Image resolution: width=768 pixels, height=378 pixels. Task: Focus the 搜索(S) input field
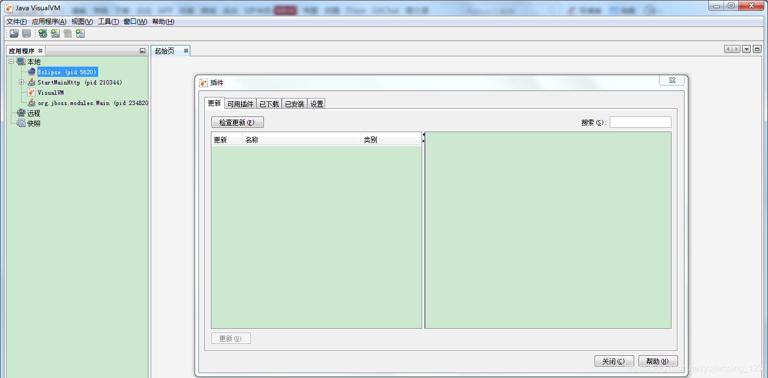641,122
